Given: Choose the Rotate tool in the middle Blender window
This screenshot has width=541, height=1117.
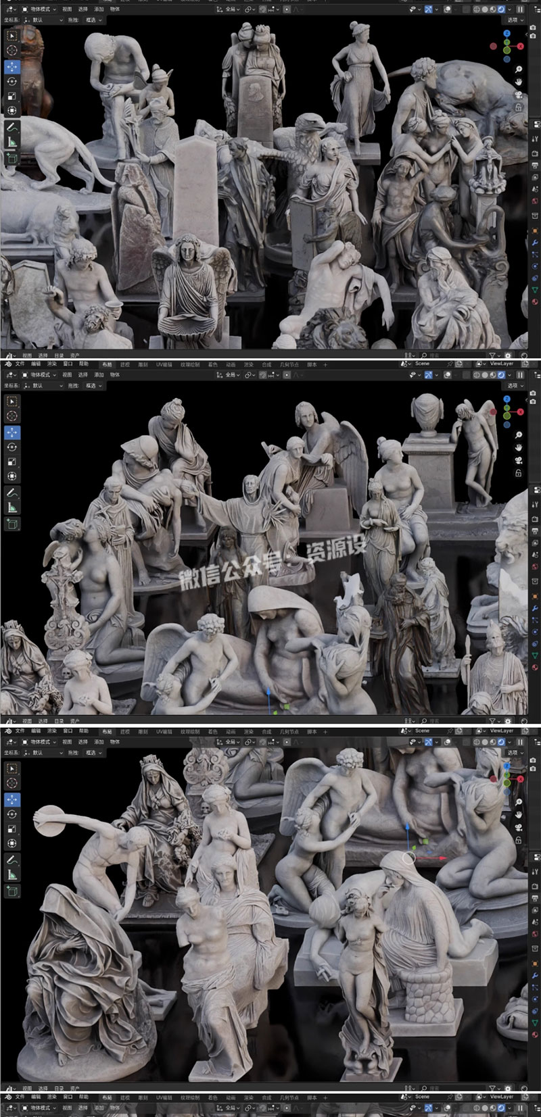Looking at the screenshot, I should (x=12, y=447).
